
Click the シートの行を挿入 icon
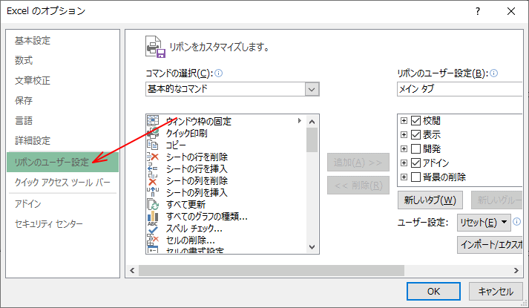pos(153,168)
